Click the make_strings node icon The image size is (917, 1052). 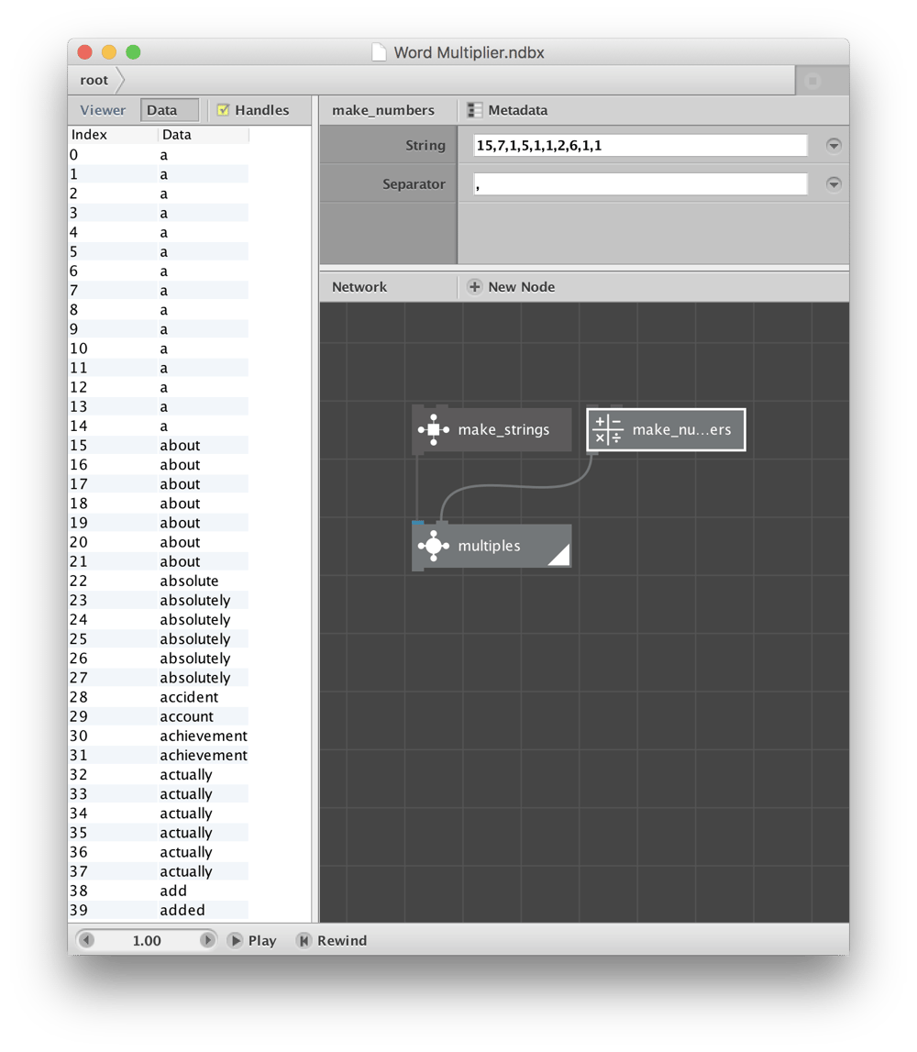click(x=434, y=429)
